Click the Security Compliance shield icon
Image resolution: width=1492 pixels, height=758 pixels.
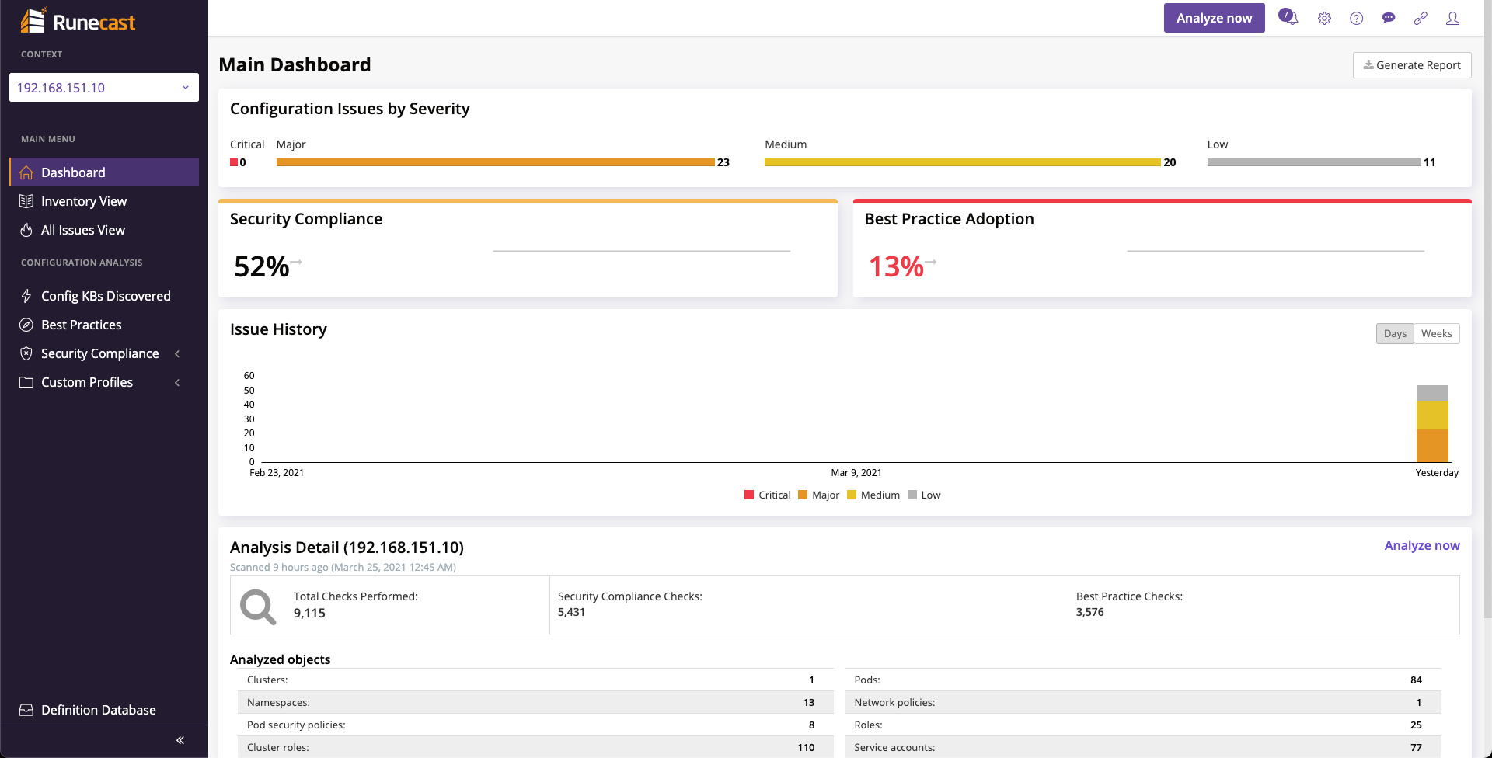click(26, 353)
